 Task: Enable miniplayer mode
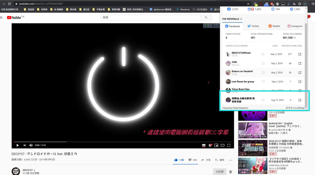click(x=216, y=145)
